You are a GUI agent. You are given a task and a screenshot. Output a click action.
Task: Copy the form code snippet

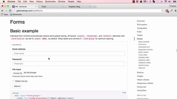click(x=124, y=92)
